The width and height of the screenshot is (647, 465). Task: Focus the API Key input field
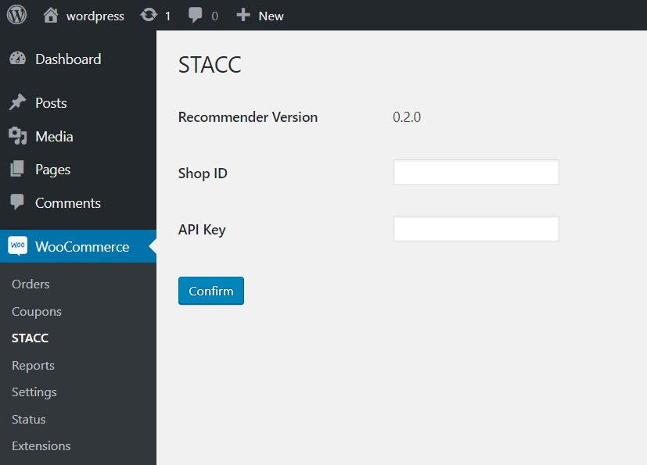tap(476, 228)
